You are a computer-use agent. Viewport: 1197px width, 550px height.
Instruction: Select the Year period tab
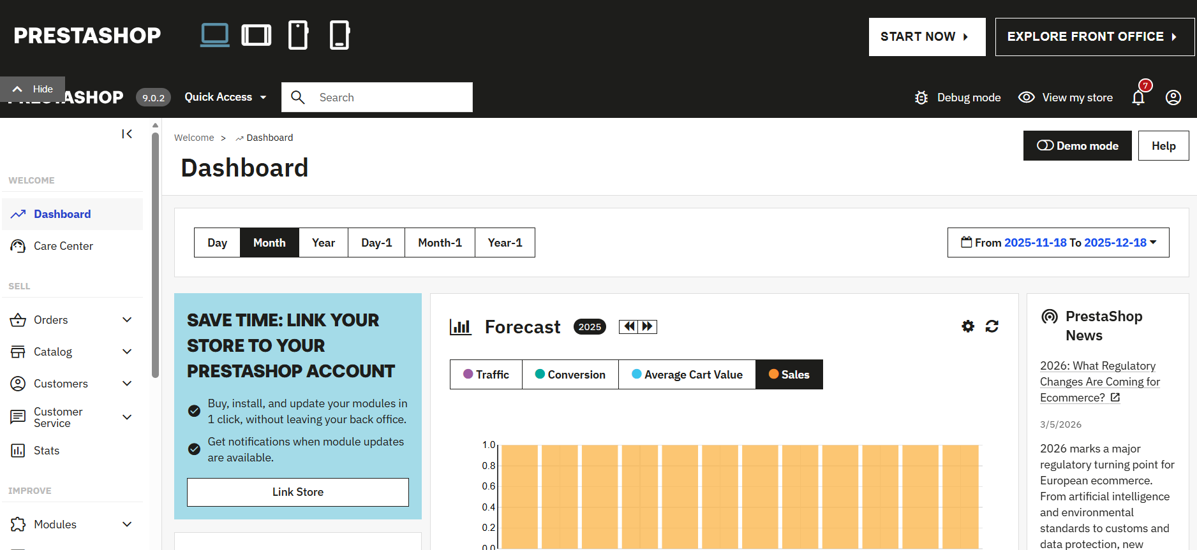click(323, 243)
